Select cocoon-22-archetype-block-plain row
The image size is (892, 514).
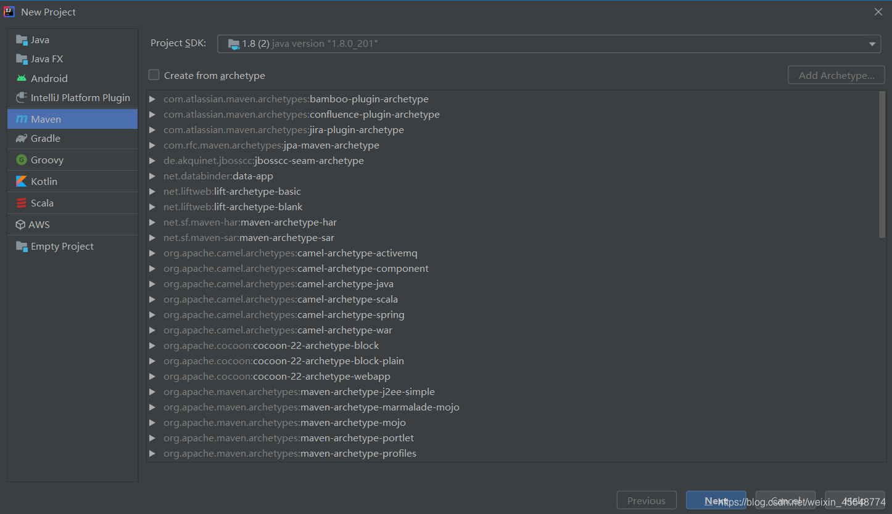coord(513,361)
